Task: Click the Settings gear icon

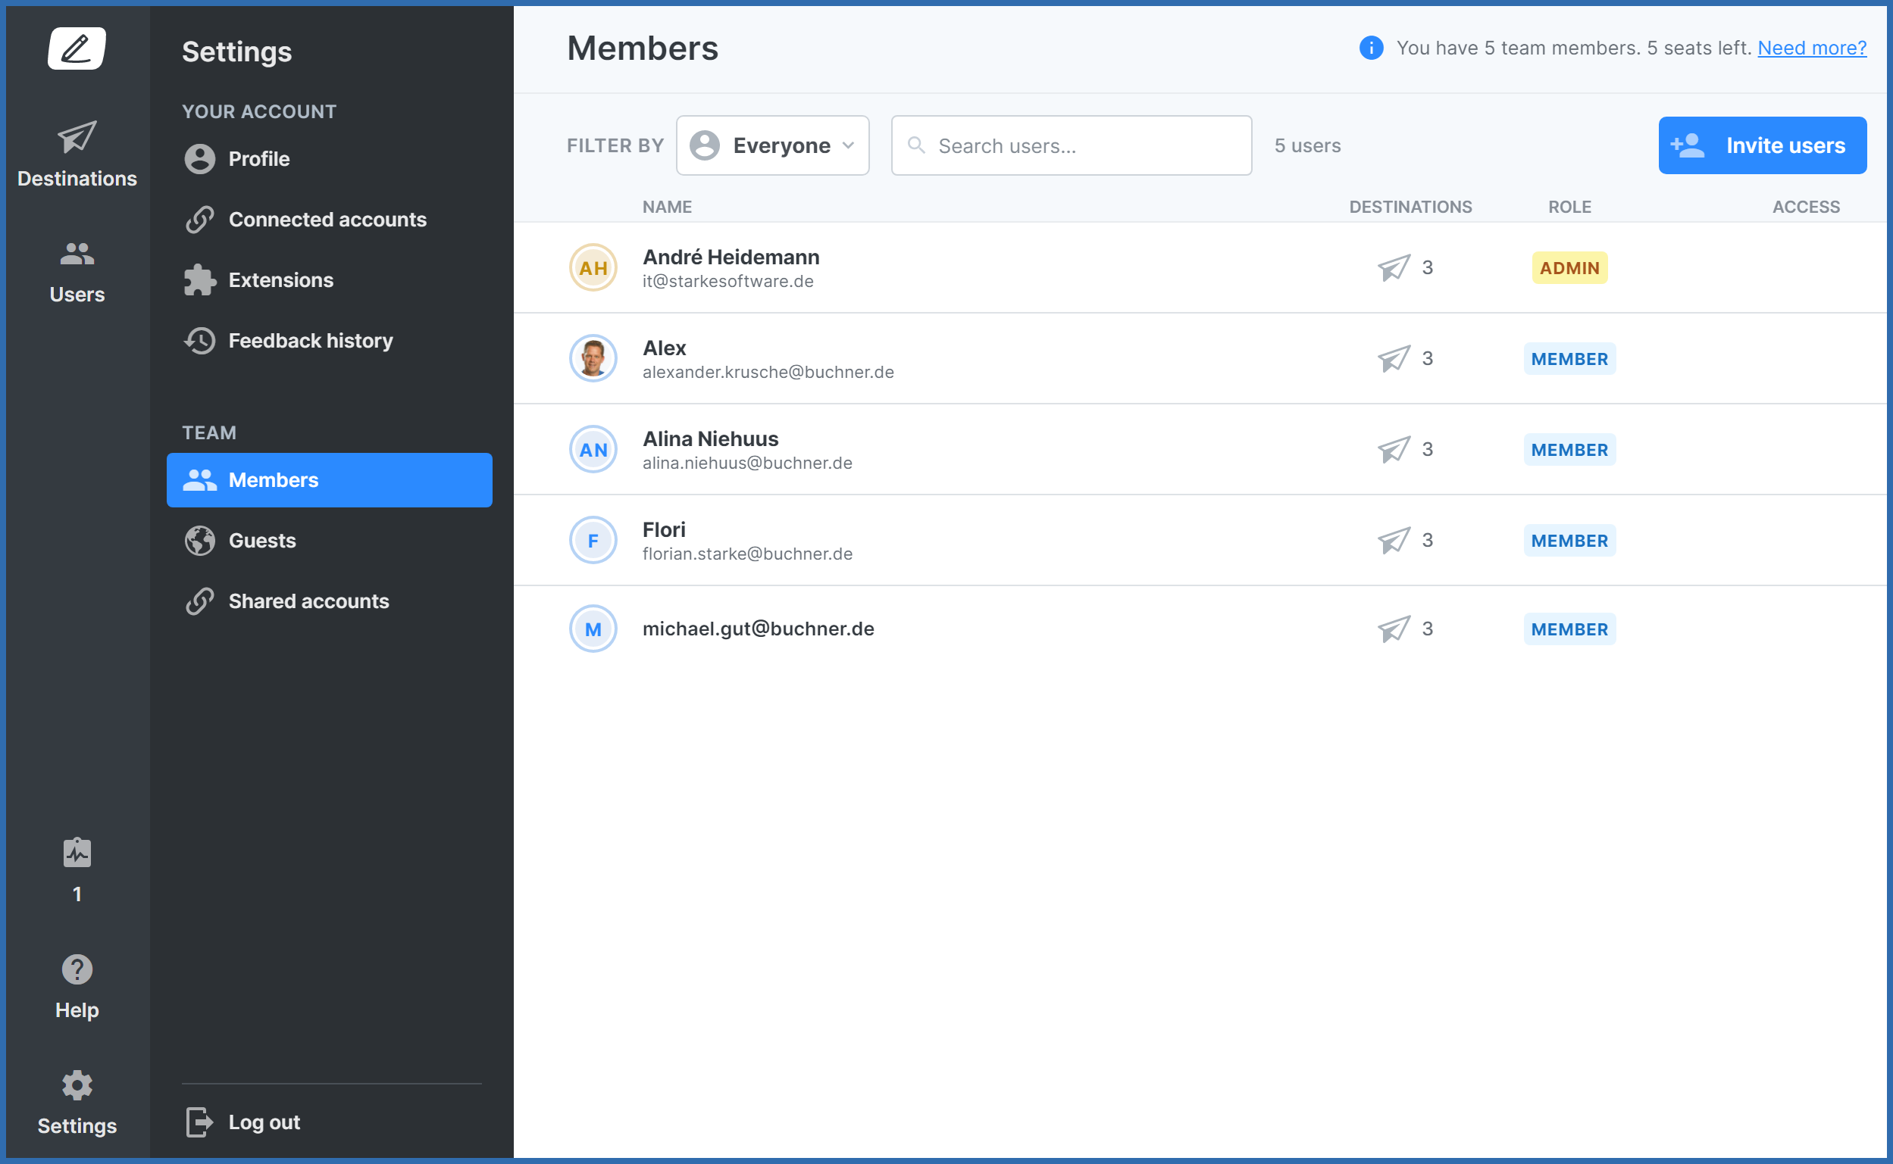Action: pos(77,1085)
